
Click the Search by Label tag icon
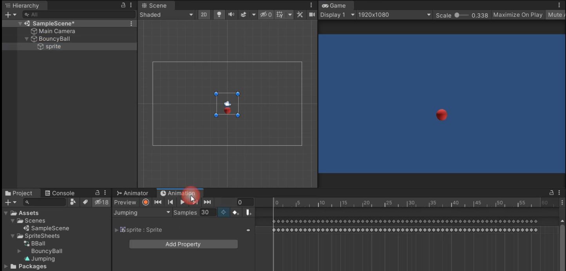click(85, 202)
